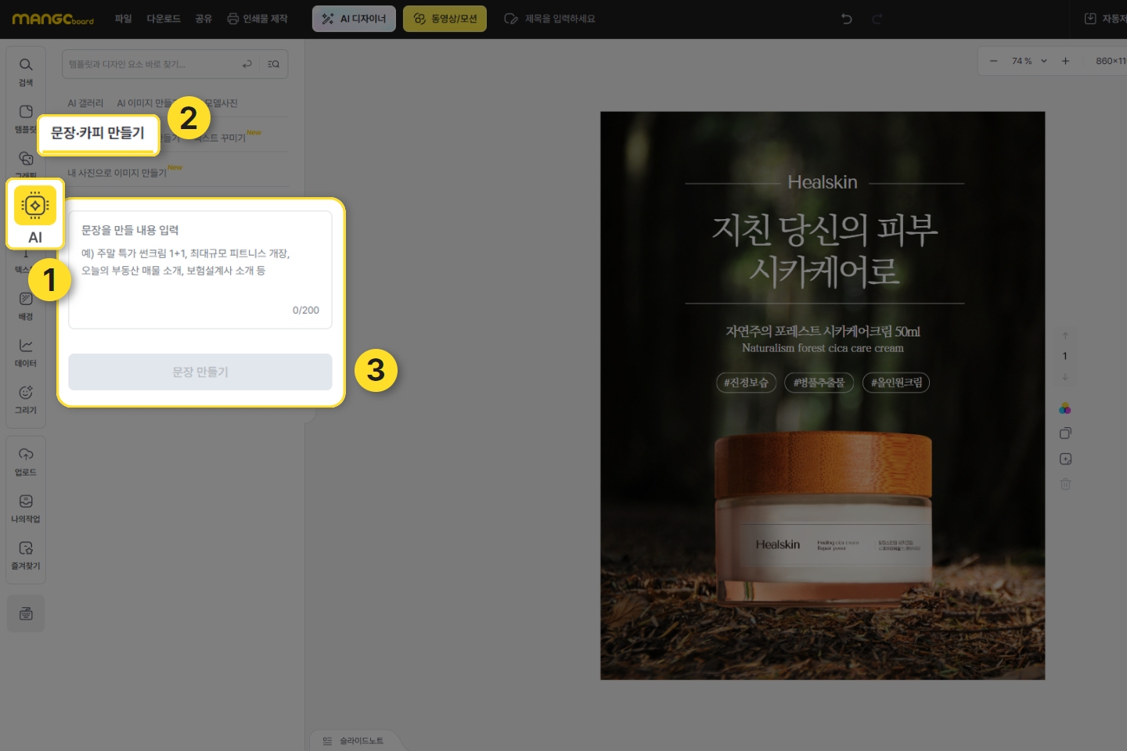The height and width of the screenshot is (751, 1127).
Task: Click the canvas size 860×11 value
Action: 1111,61
